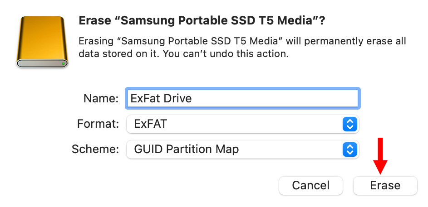Click the blue chevron arrows on Format popup
Image resolution: width=428 pixels, height=207 pixels.
point(349,124)
